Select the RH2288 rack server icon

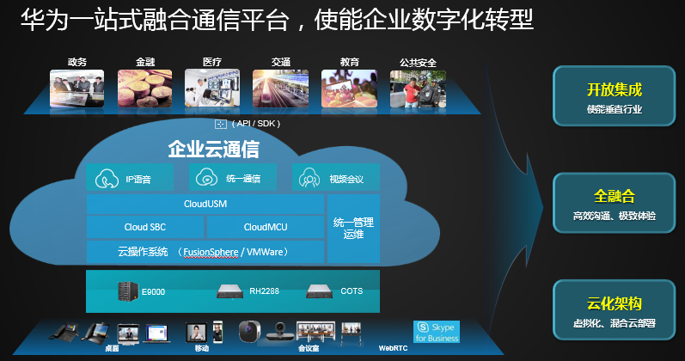(229, 291)
